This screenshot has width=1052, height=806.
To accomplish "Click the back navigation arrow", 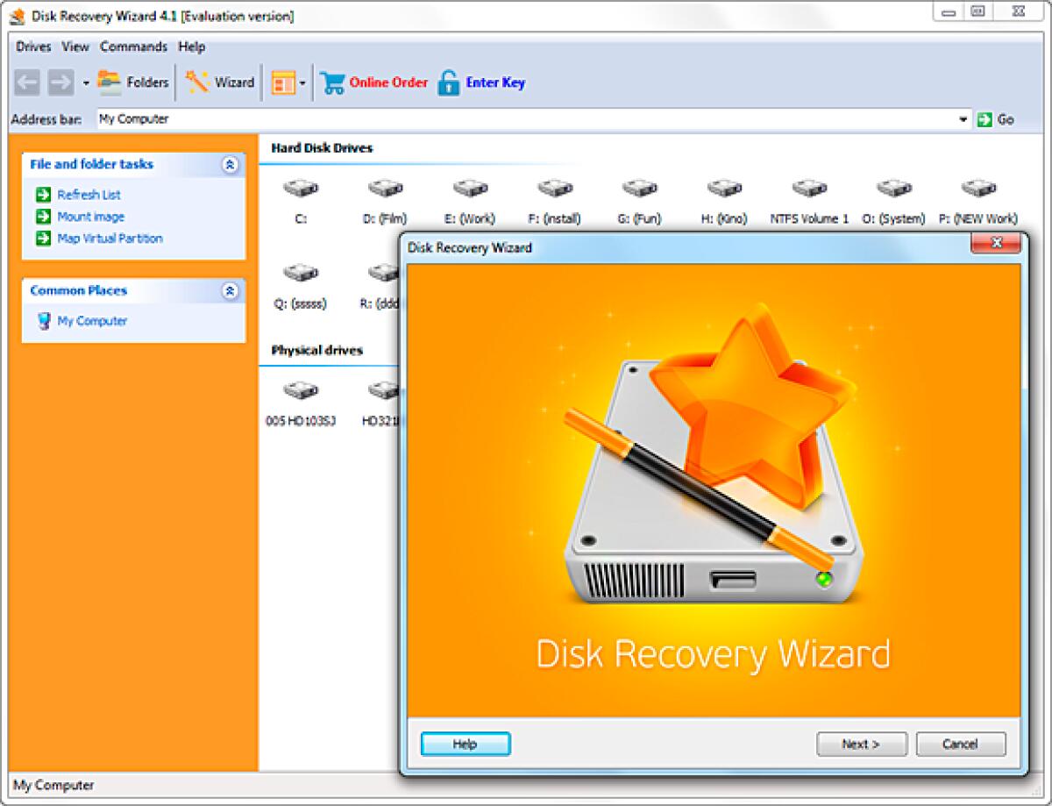I will coord(25,82).
